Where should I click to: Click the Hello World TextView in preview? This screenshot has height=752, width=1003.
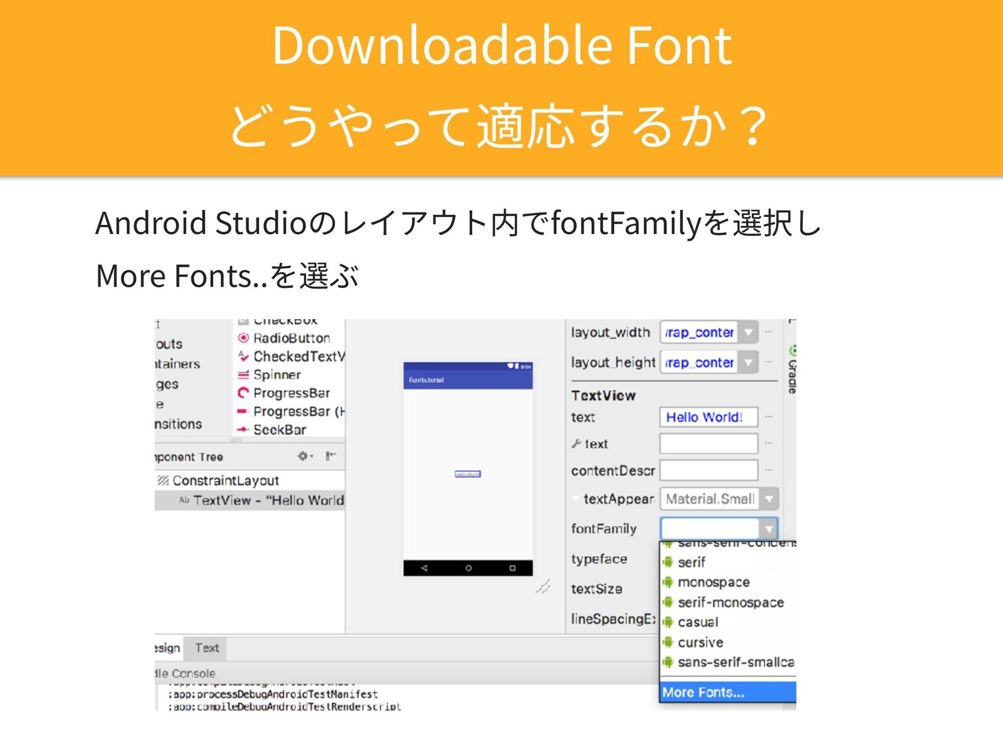468,474
